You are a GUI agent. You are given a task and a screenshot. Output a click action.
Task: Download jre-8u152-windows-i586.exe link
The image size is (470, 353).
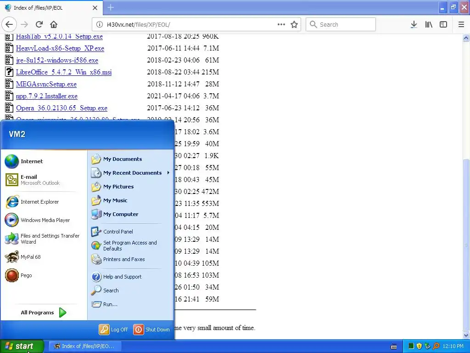point(57,60)
